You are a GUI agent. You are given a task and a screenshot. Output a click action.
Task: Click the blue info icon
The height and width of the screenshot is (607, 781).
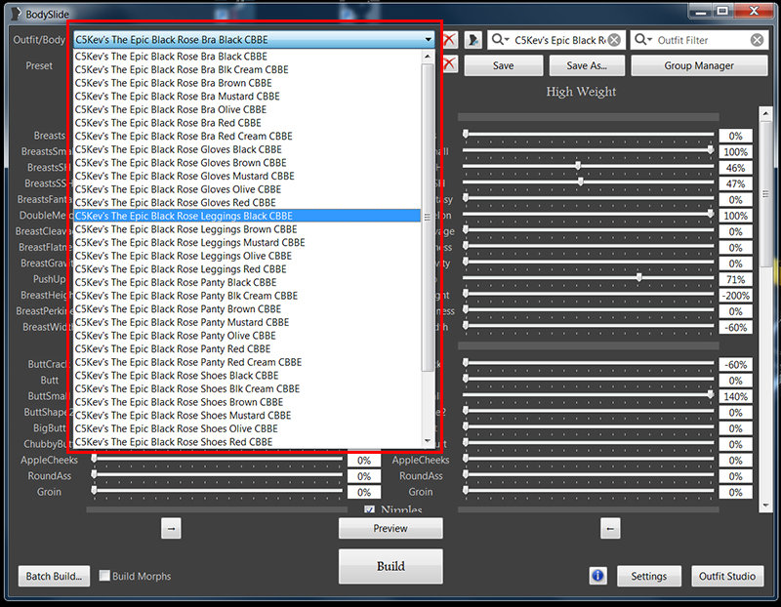point(597,576)
